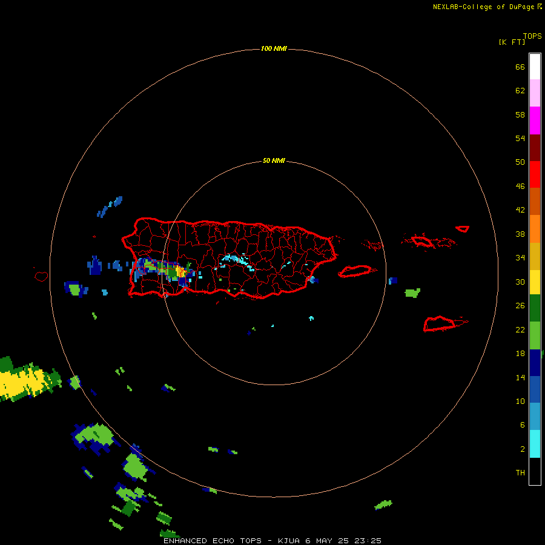Click the black TH legend swatch
Image resolution: width=545 pixels, height=545 pixels.
pyautogui.click(x=535, y=471)
